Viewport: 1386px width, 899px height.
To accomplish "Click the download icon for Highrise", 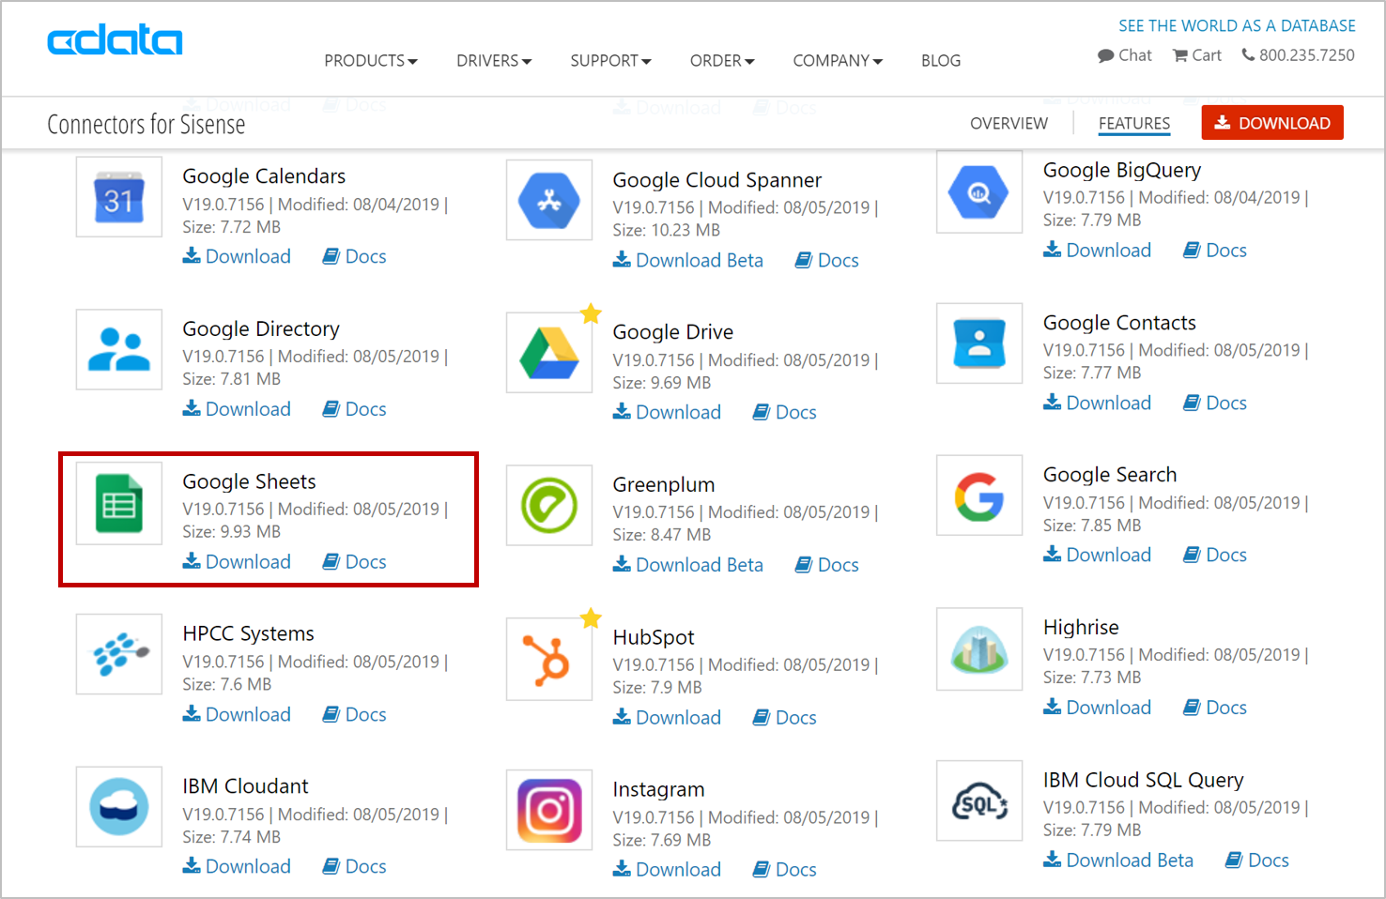I will [x=1052, y=707].
